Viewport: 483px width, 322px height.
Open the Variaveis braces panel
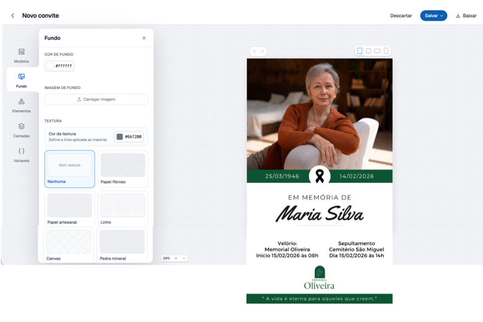[21, 155]
